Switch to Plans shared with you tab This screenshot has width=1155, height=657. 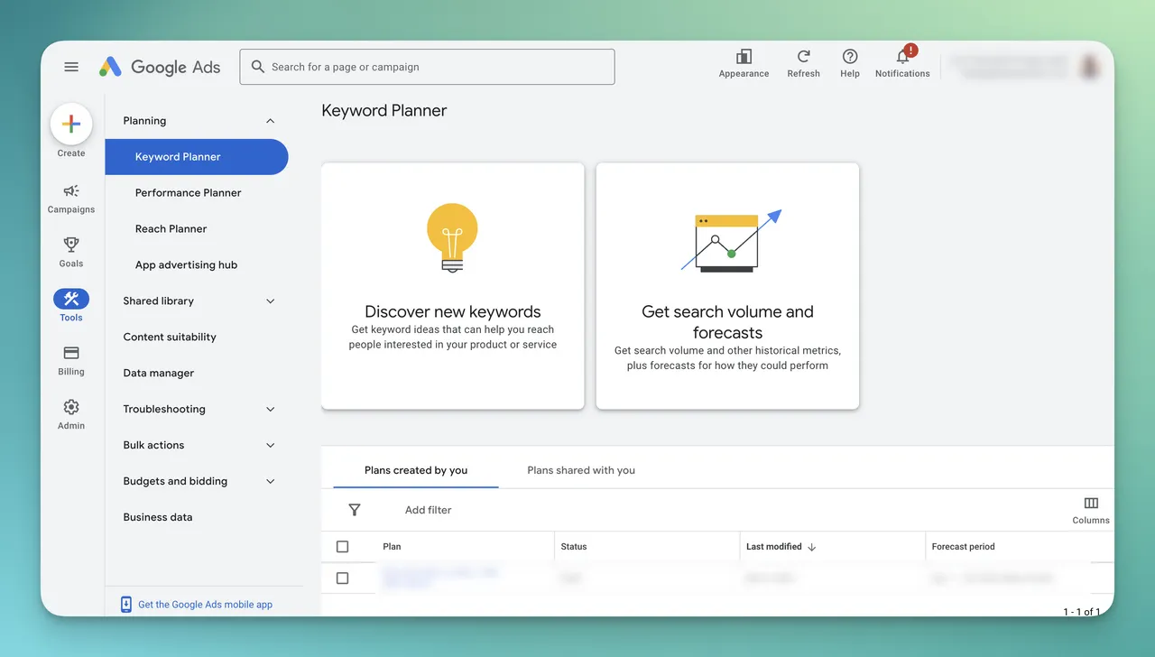pyautogui.click(x=581, y=470)
